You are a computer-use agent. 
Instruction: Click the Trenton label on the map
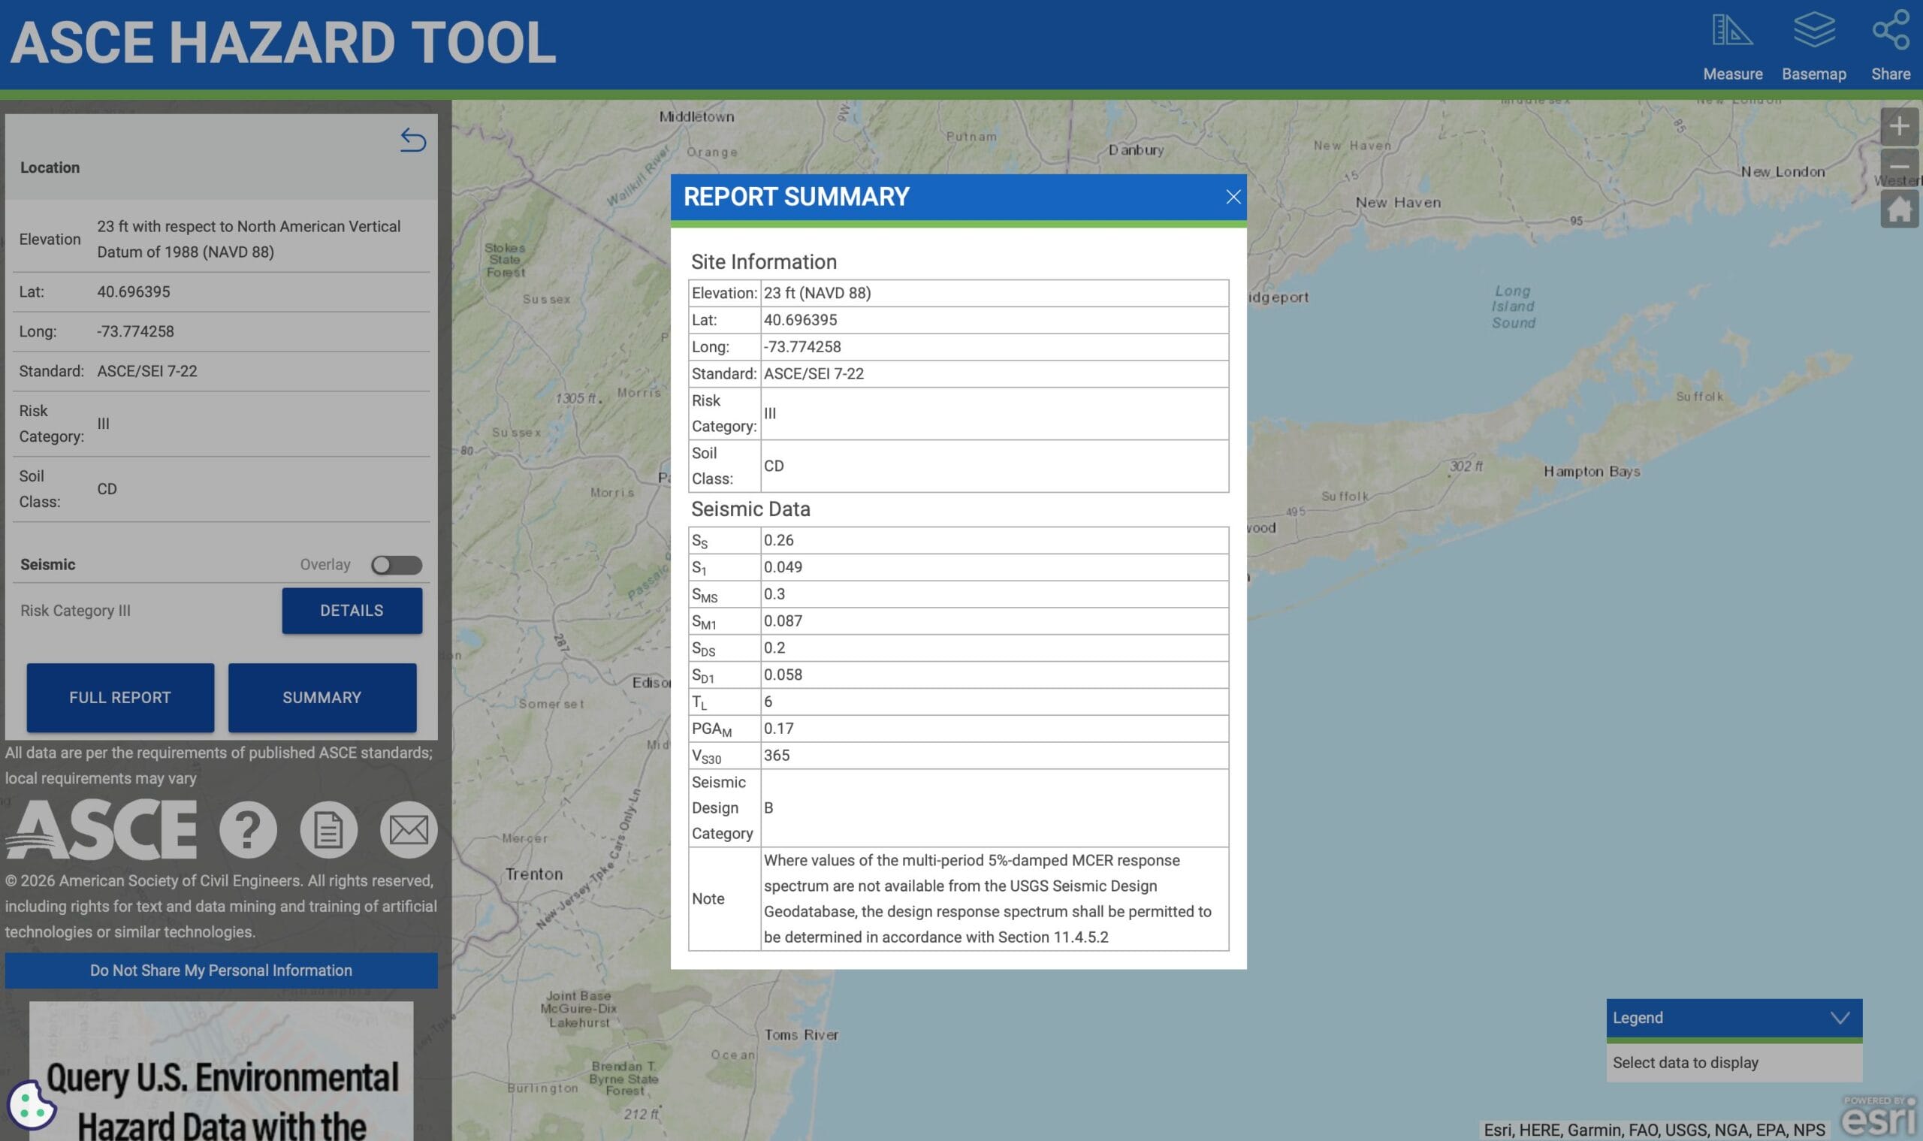tap(533, 874)
